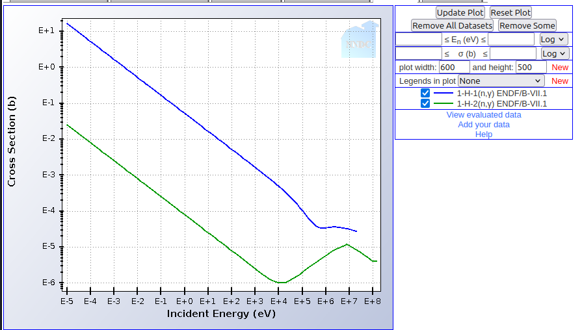Click the Add your data link
Screen dimensions: 582x330
pyautogui.click(x=483, y=125)
